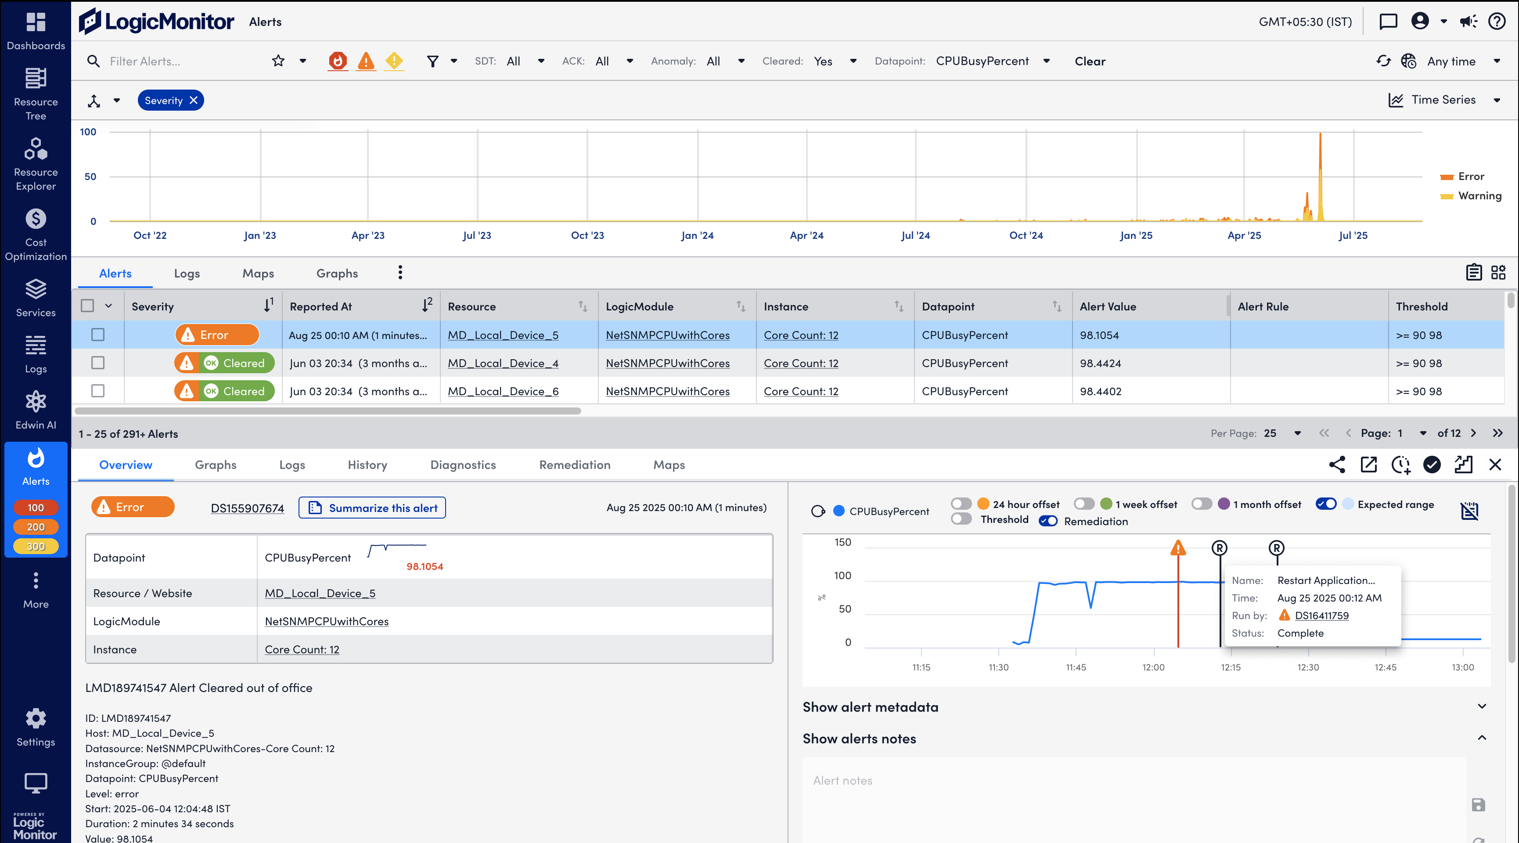Escalate the selected alert

coord(1464,465)
